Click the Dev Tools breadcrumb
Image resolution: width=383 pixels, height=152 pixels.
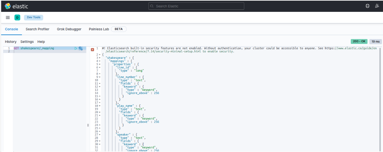point(34,18)
